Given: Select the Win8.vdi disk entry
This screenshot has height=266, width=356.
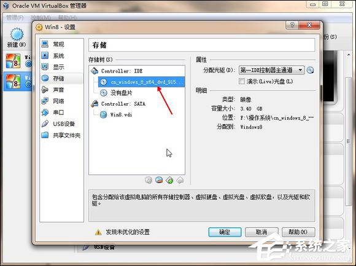Looking at the screenshot, I should pyautogui.click(x=121, y=115).
